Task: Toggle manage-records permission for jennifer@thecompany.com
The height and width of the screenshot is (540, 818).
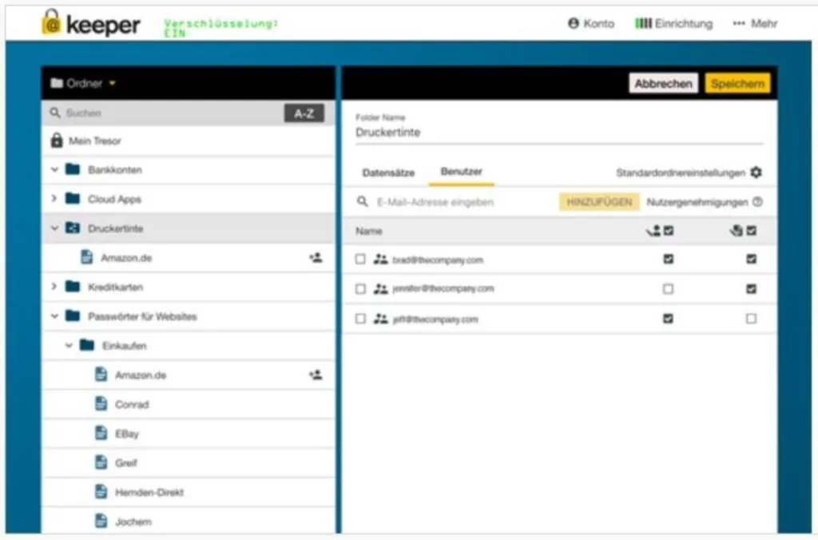Action: tap(751, 288)
